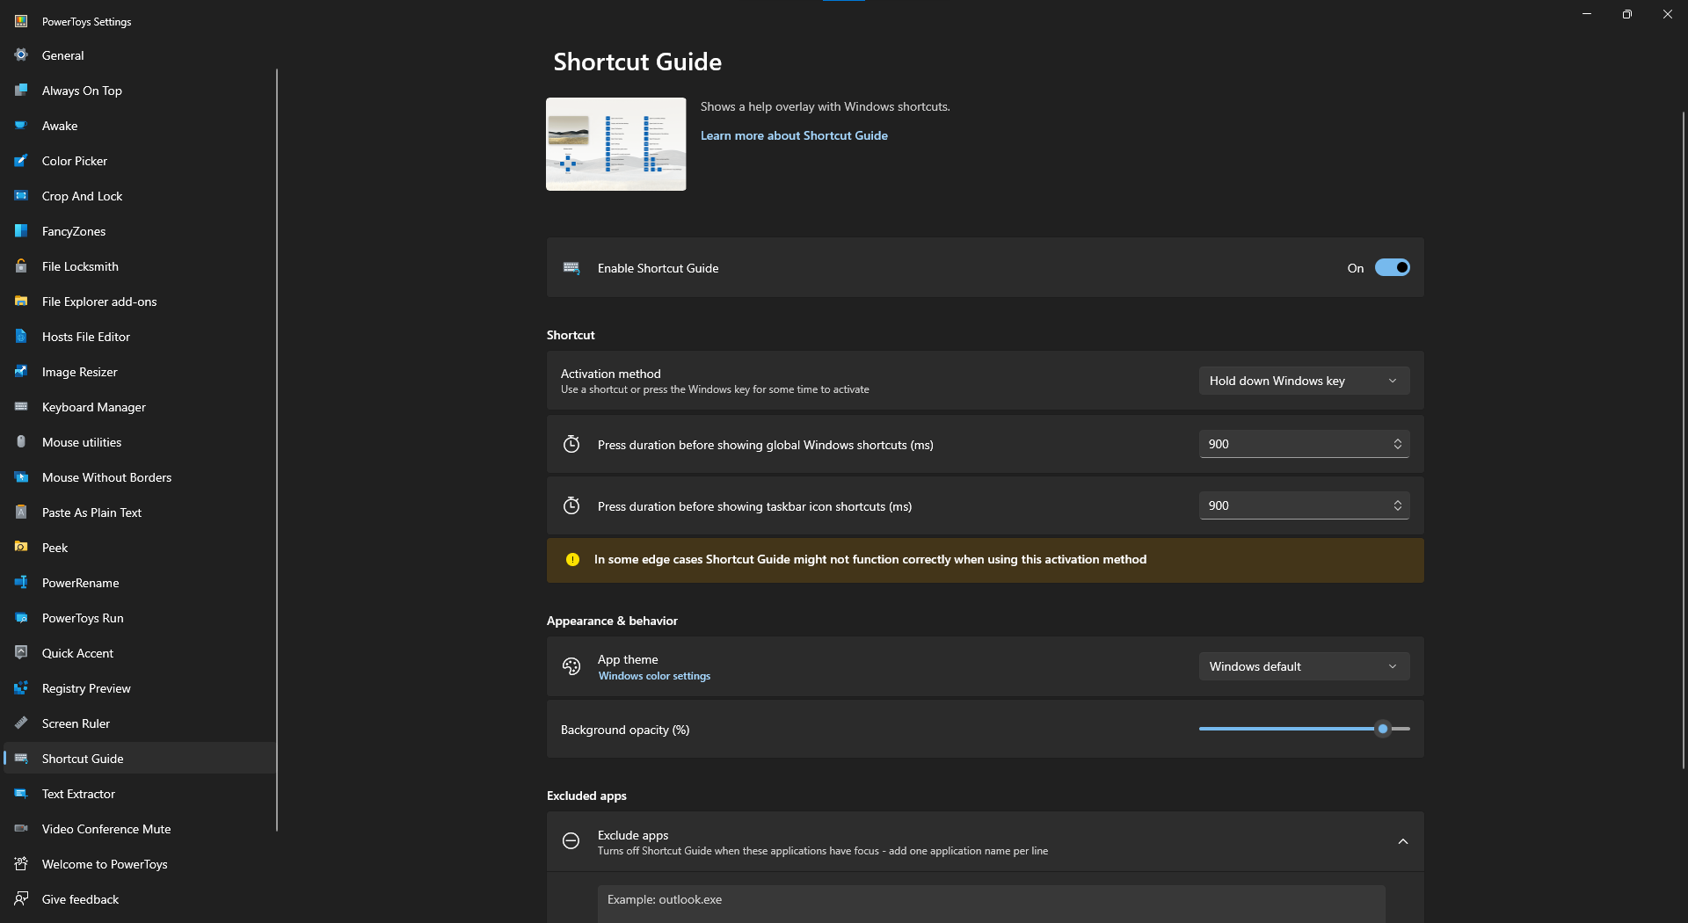Open Windows color settings link
Screen dimensions: 1688x923
(x=654, y=676)
